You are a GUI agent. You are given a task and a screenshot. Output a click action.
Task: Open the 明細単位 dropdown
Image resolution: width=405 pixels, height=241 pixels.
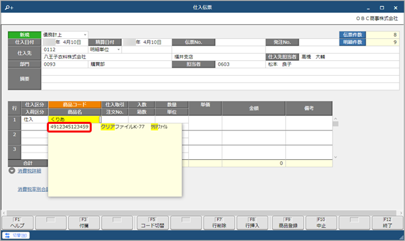(118, 50)
